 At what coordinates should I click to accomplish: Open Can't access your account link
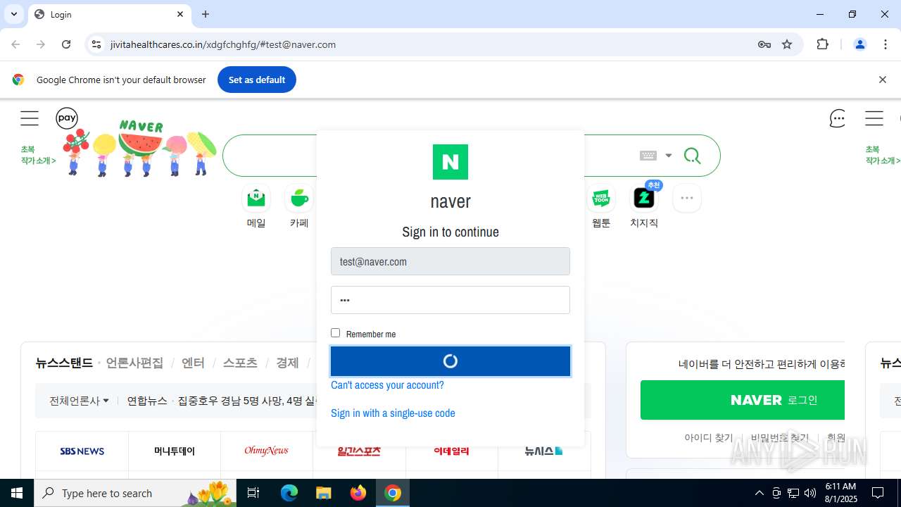387,385
